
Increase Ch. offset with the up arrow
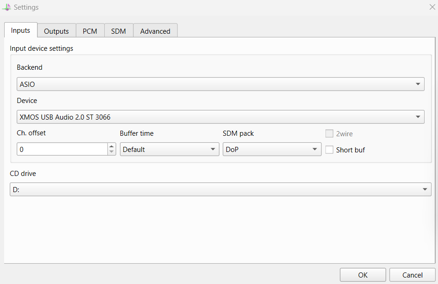(112, 146)
